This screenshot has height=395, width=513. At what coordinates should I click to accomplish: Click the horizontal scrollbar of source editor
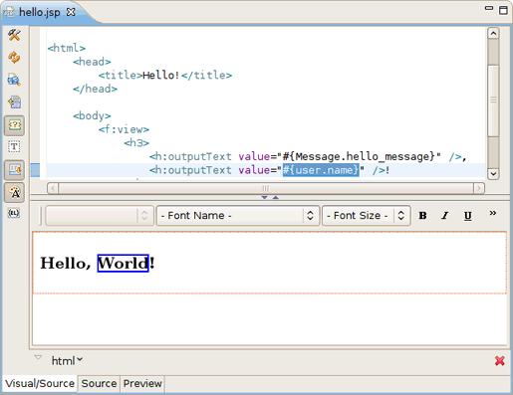click(x=266, y=188)
